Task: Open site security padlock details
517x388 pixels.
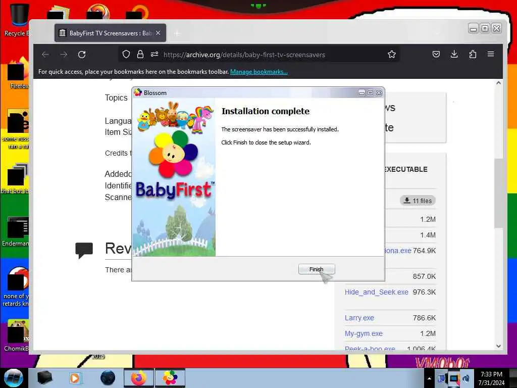Action: [140, 55]
